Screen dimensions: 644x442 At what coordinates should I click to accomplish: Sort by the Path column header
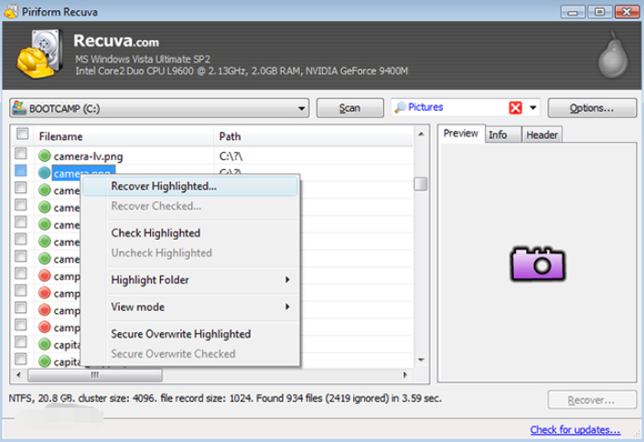[314, 136]
